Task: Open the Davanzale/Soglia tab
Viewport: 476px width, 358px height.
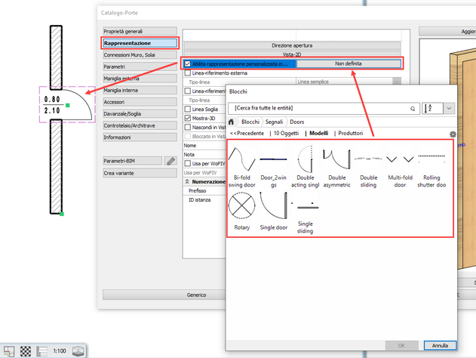Action: [x=140, y=113]
